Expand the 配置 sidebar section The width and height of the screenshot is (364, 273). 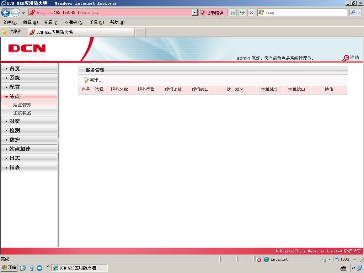pos(29,87)
